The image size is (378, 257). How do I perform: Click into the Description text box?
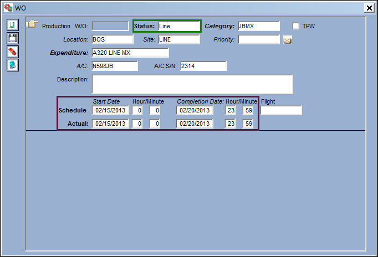click(192, 84)
